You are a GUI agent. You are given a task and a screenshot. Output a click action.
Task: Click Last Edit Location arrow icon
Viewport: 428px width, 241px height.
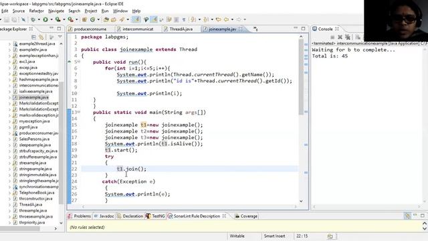(x=219, y=19)
